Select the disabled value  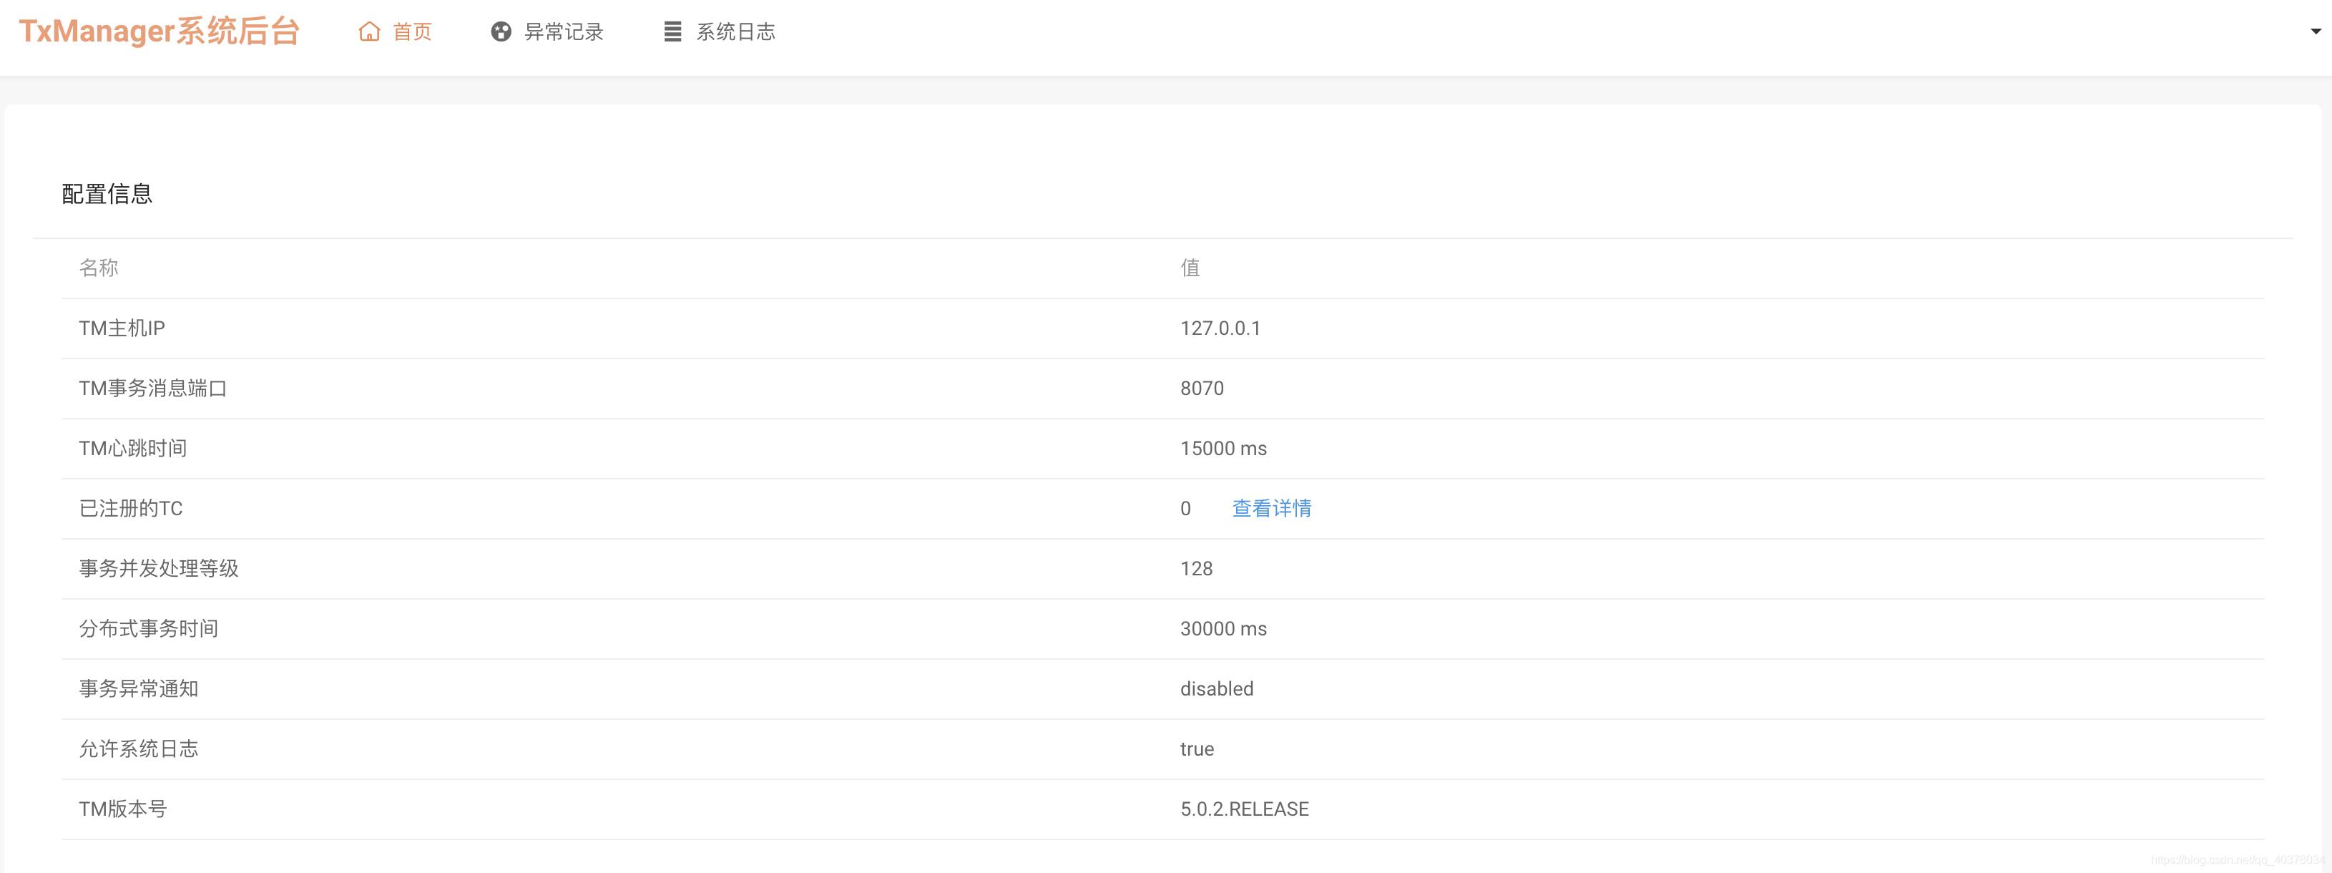pyautogui.click(x=1217, y=689)
